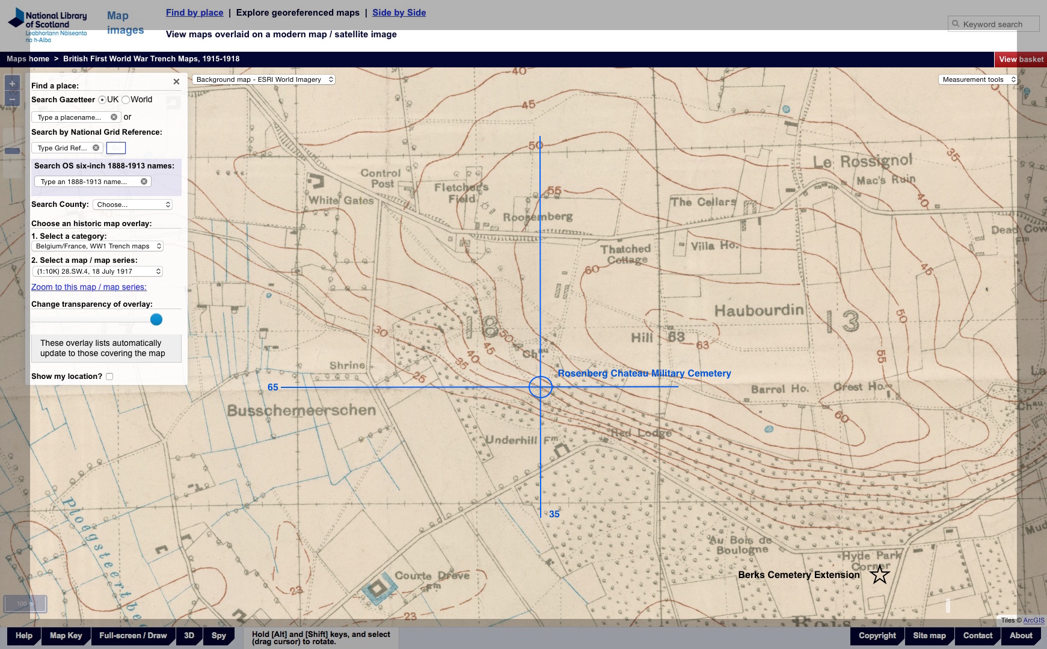Screen dimensions: 1047x649
Task: Expand the Measurement tools dropdown
Action: point(977,79)
